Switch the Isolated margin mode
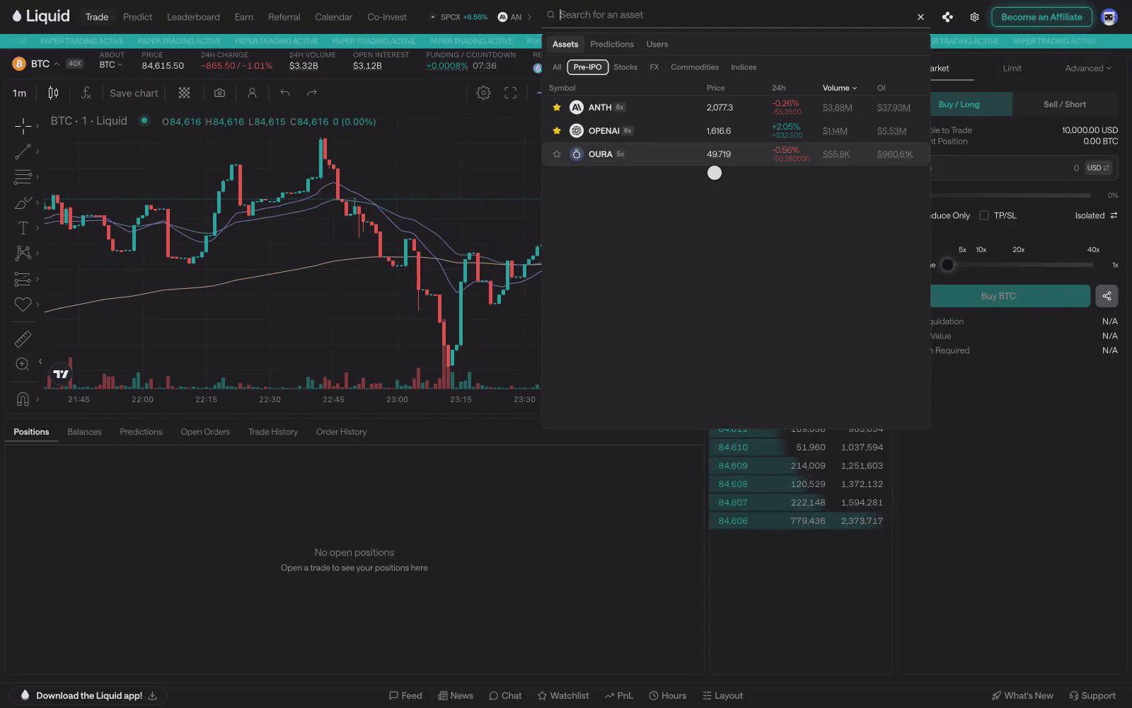Screen dimensions: 1132x708 pos(1096,215)
